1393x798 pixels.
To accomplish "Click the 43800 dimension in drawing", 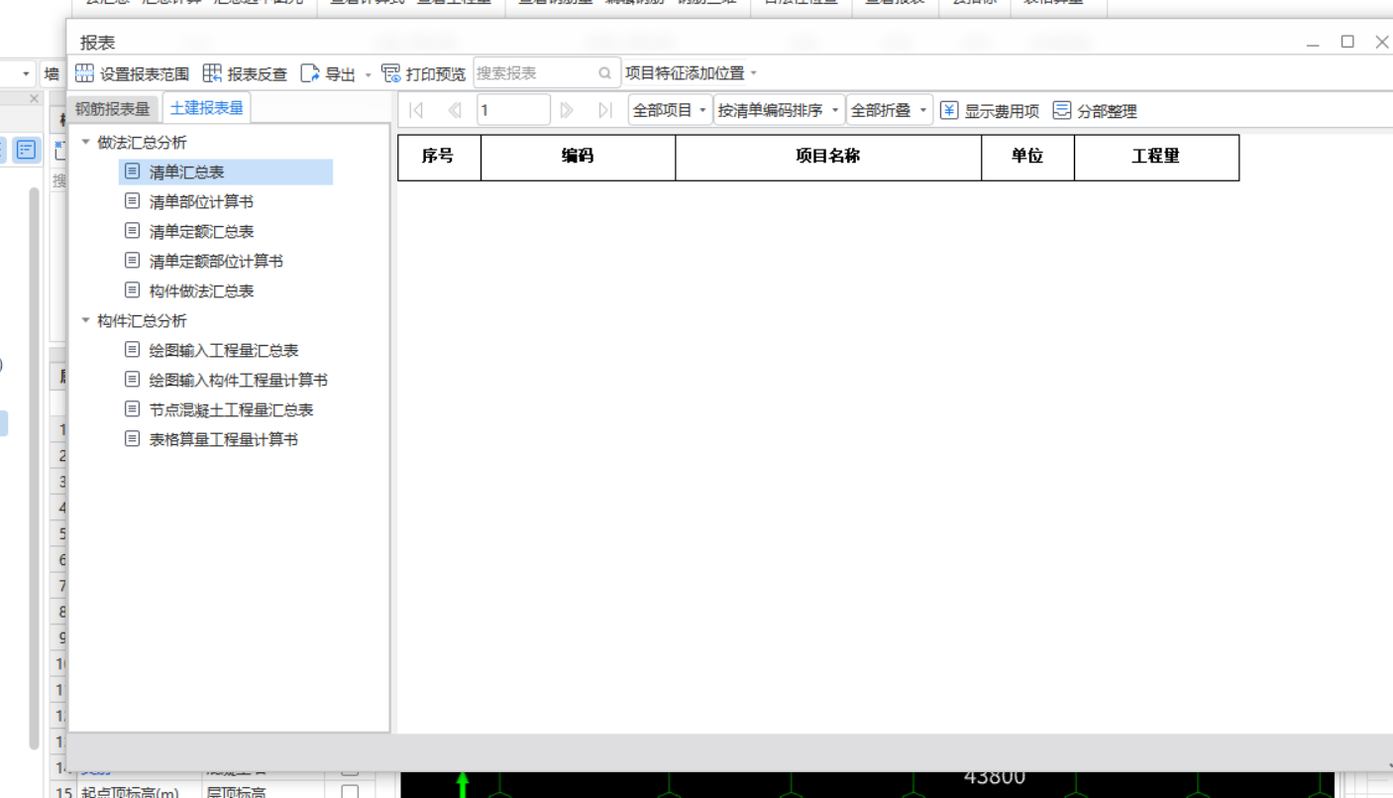I will [995, 776].
